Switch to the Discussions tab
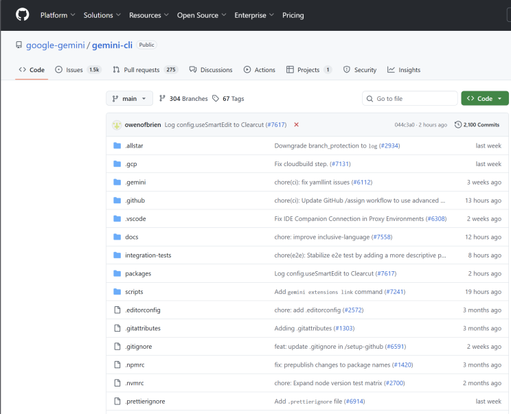Viewport: 511px width, 414px height. (x=211, y=70)
